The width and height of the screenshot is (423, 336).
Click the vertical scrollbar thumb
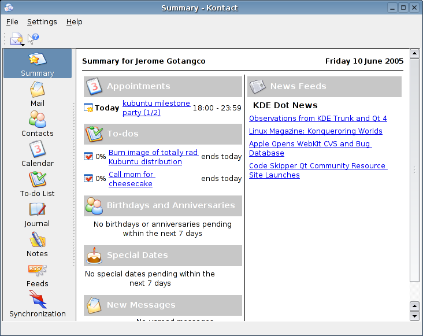tap(414, 170)
